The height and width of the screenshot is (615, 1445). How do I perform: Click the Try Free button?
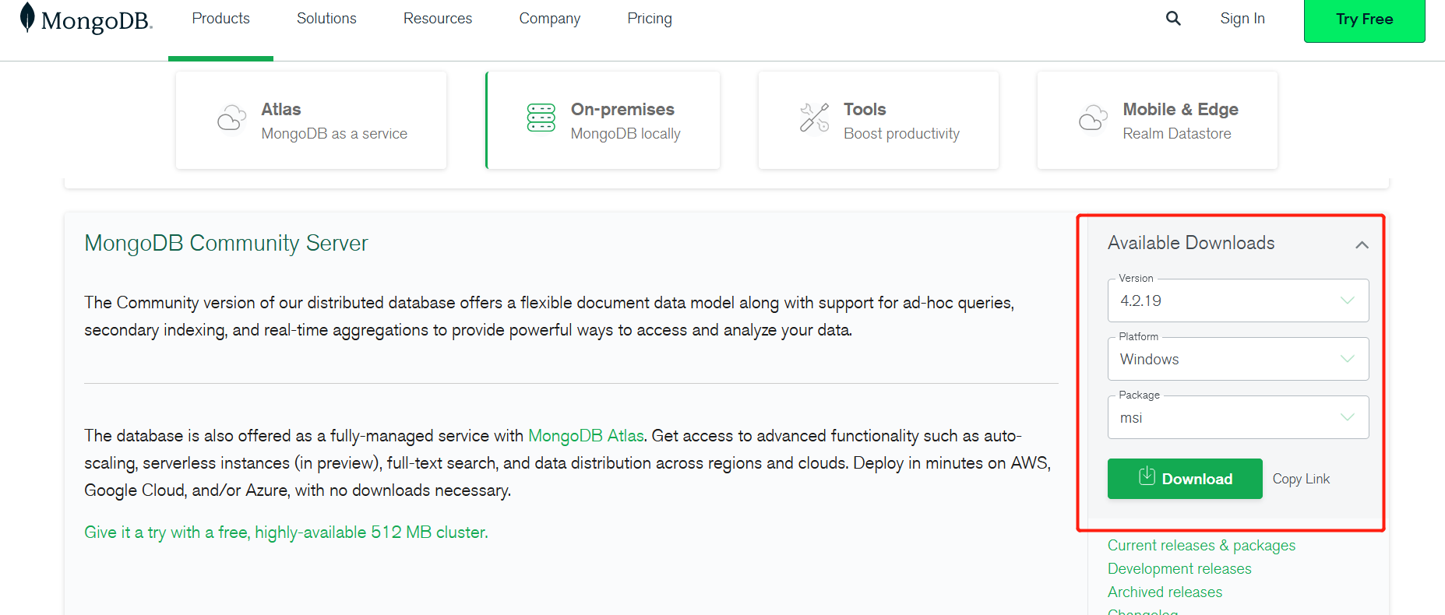click(x=1364, y=19)
